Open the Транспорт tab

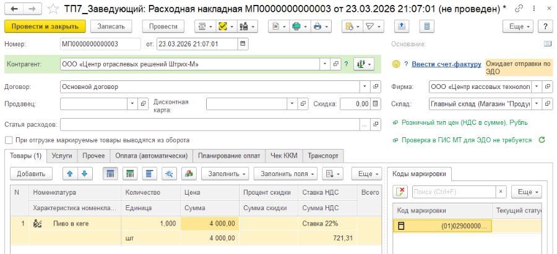pyautogui.click(x=323, y=156)
